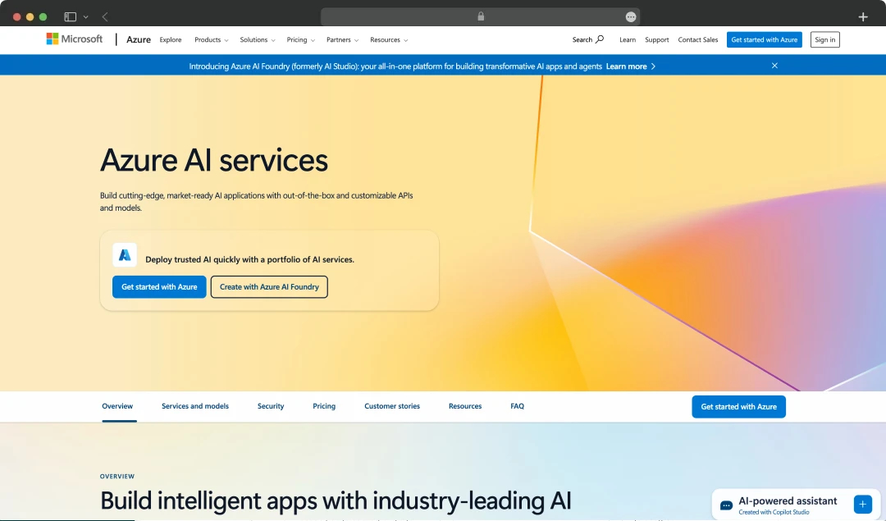The width and height of the screenshot is (886, 521).
Task: Open the AI-powered assistant chat bubble
Action: 725,504
